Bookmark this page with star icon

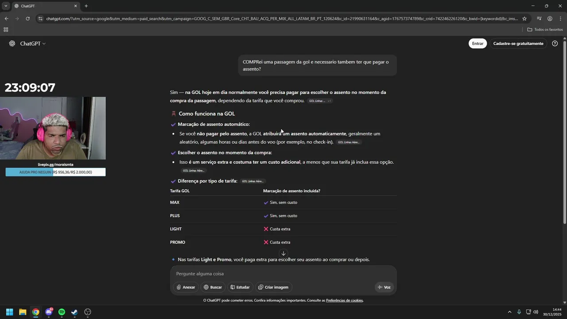click(524, 19)
